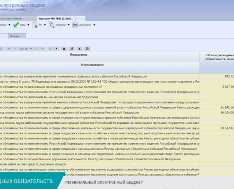Image resolution: width=234 pixels, height=189 pixels.
Task: Select row реализации переданных федеральных полномочий
Action: pyautogui.click(x=100, y=87)
